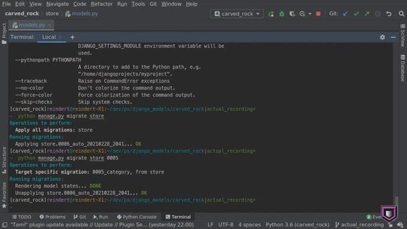Update project with Git blue arrow

[345, 14]
